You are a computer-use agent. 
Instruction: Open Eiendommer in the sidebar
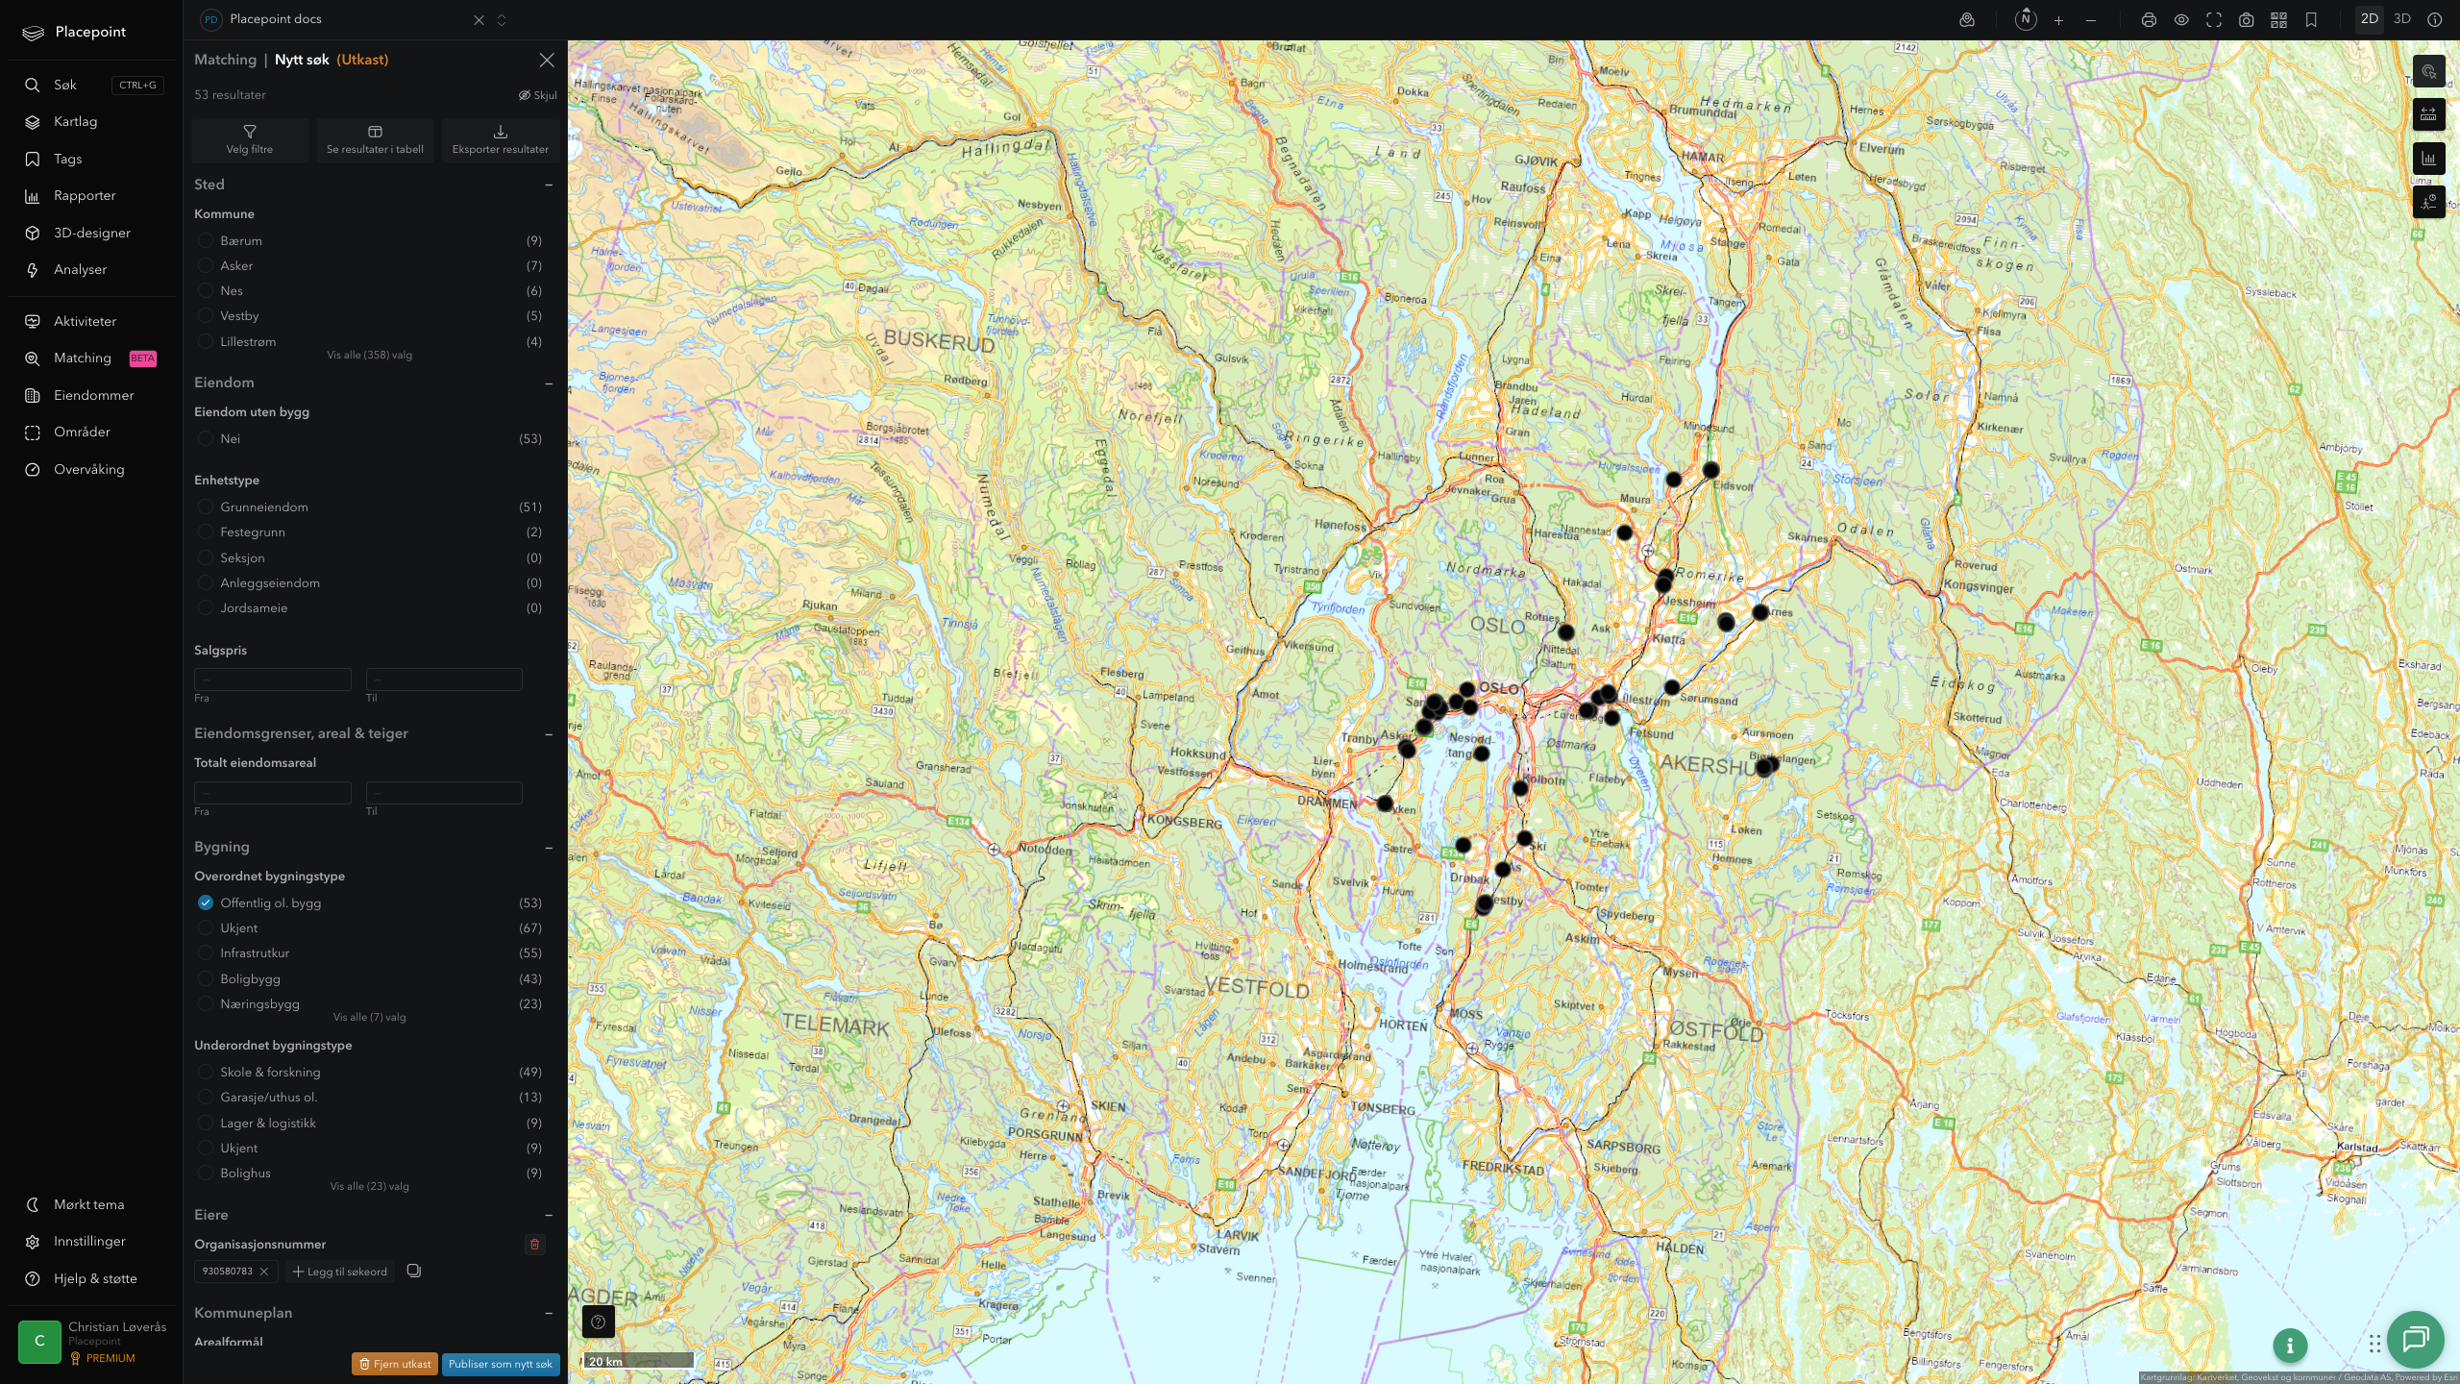pyautogui.click(x=92, y=395)
